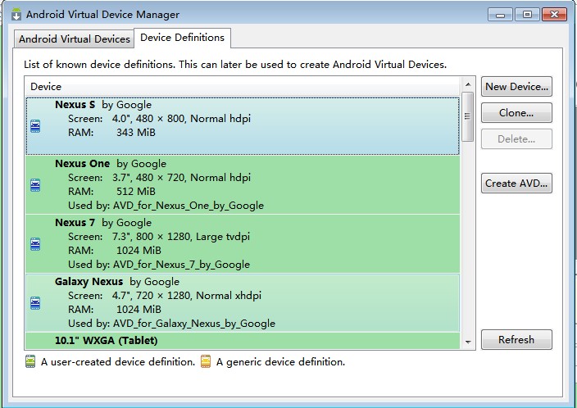Click the Android icon in title bar
The image size is (577, 408).
pos(16,15)
